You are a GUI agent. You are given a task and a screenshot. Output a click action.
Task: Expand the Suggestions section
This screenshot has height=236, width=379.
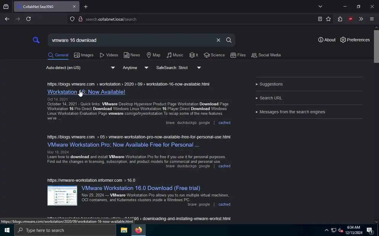point(309,84)
